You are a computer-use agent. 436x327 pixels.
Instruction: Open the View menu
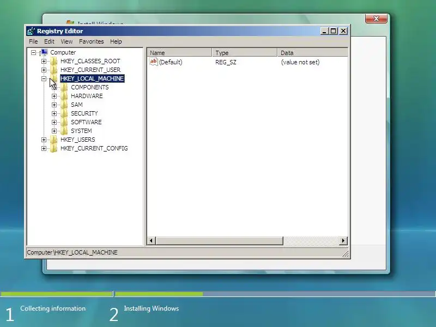coord(66,41)
